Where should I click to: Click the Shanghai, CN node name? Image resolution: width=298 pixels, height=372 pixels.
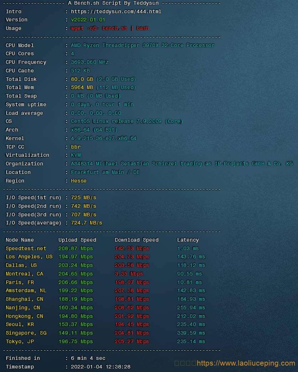pos(25,299)
